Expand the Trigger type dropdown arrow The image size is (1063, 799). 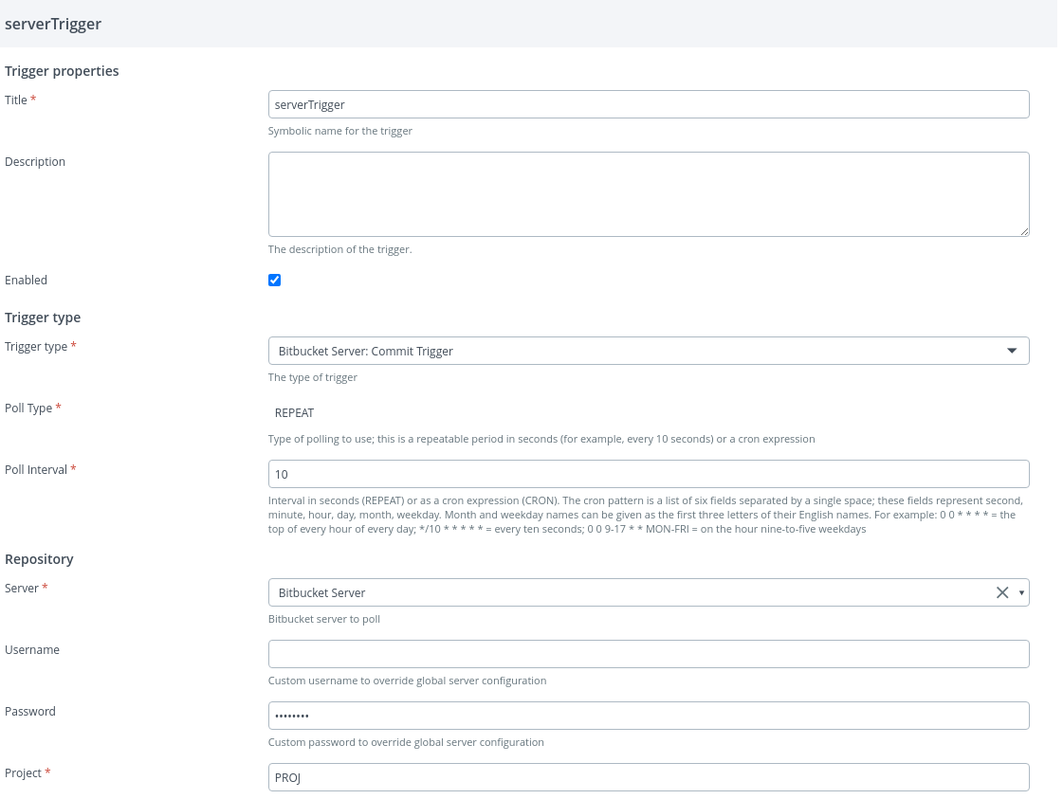1012,351
